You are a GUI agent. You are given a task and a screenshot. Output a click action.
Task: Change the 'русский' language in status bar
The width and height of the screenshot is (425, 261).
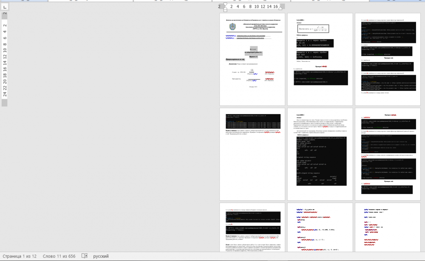(101, 256)
